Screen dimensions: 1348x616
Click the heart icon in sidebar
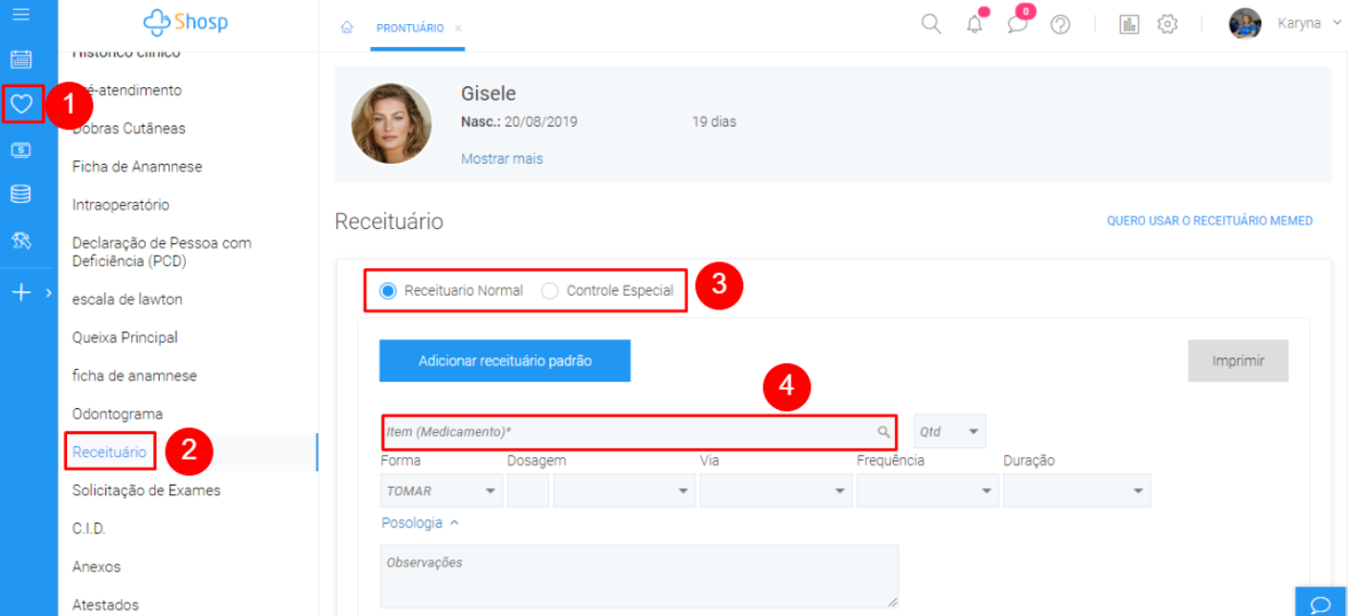coord(21,103)
